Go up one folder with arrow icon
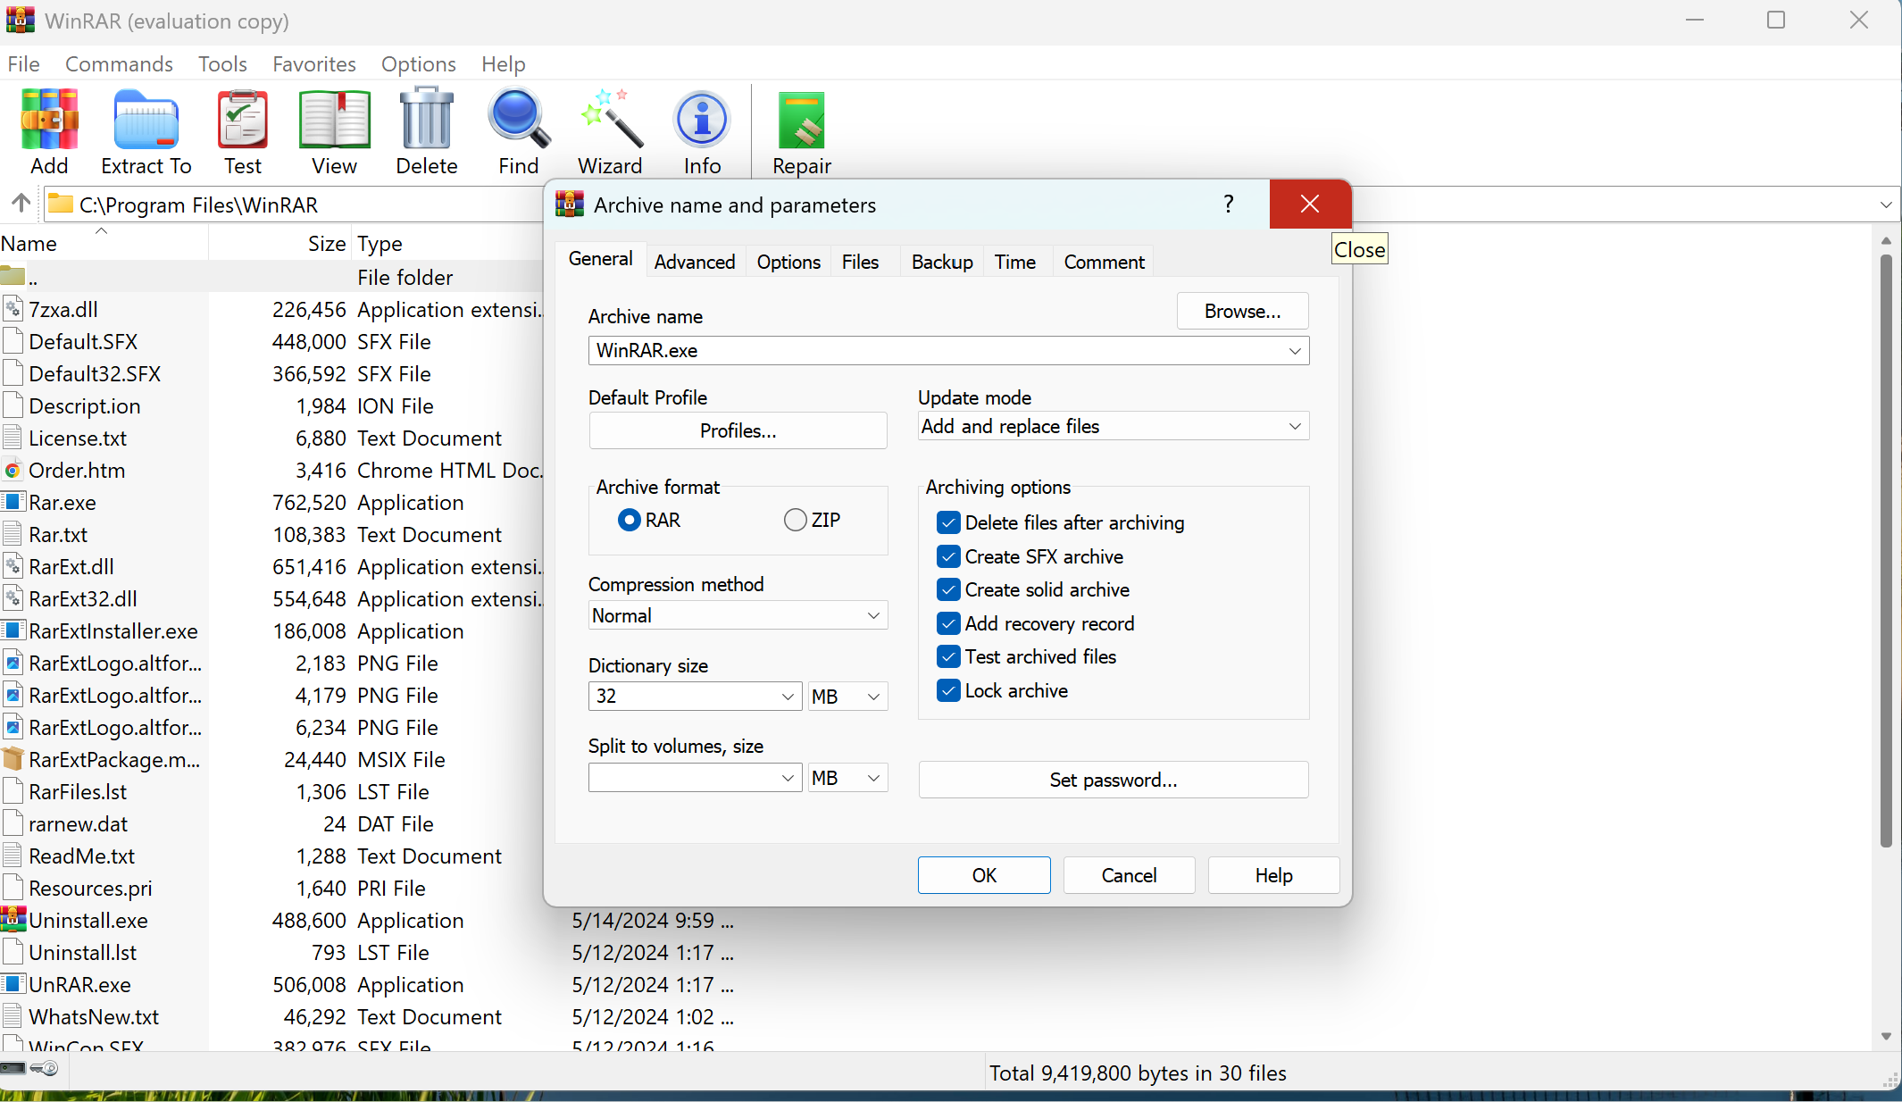The width and height of the screenshot is (1902, 1102). (x=21, y=204)
